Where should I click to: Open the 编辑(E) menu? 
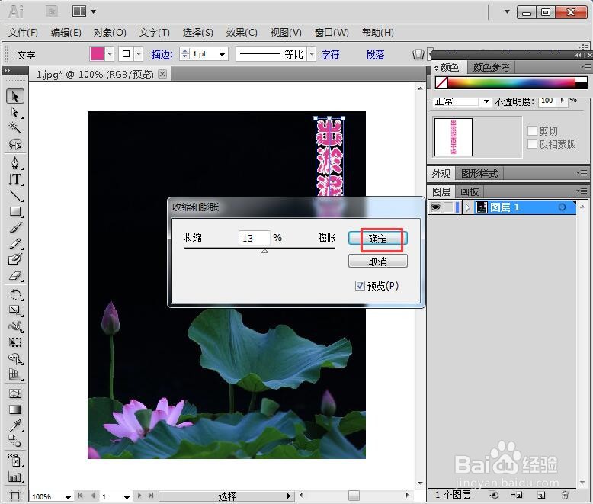click(66, 33)
